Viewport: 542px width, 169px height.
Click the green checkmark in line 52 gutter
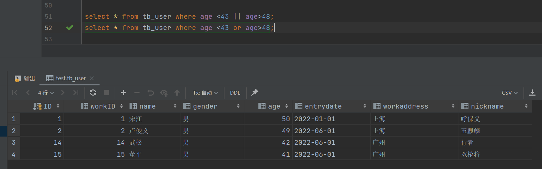pos(70,28)
